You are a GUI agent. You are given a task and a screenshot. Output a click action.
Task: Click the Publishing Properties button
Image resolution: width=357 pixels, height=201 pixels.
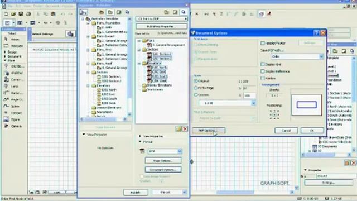(161, 26)
